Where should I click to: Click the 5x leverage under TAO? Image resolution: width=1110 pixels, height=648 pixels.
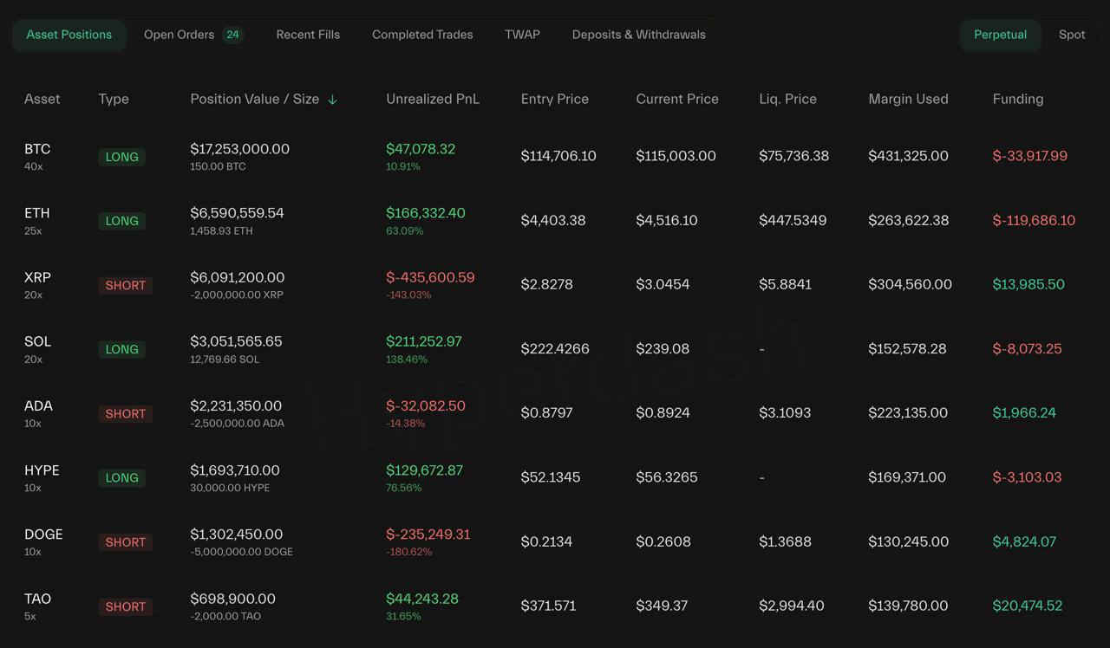(x=30, y=617)
